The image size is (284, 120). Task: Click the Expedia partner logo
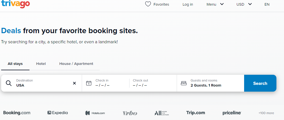58,113
